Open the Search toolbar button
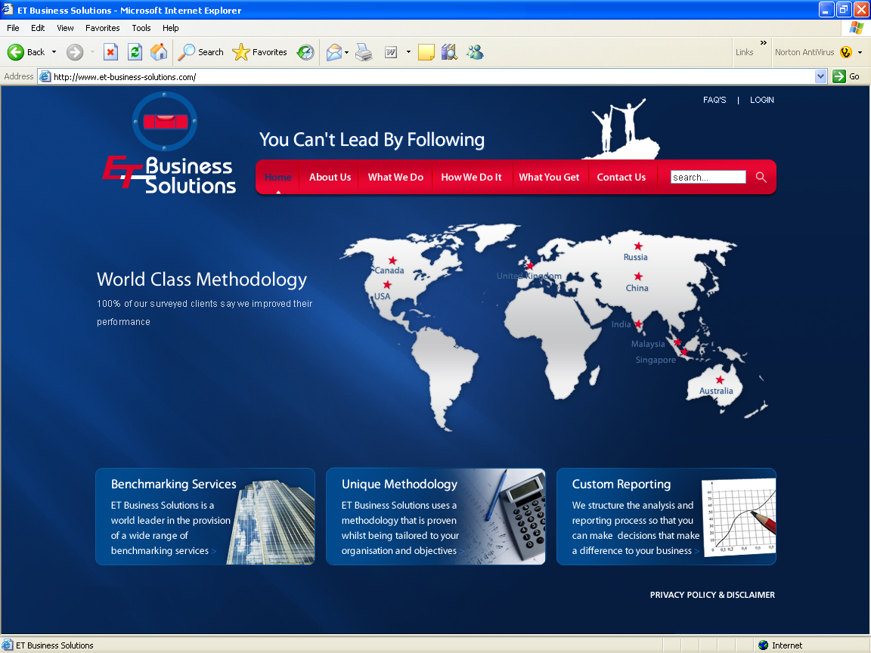The height and width of the screenshot is (653, 871). [x=200, y=52]
